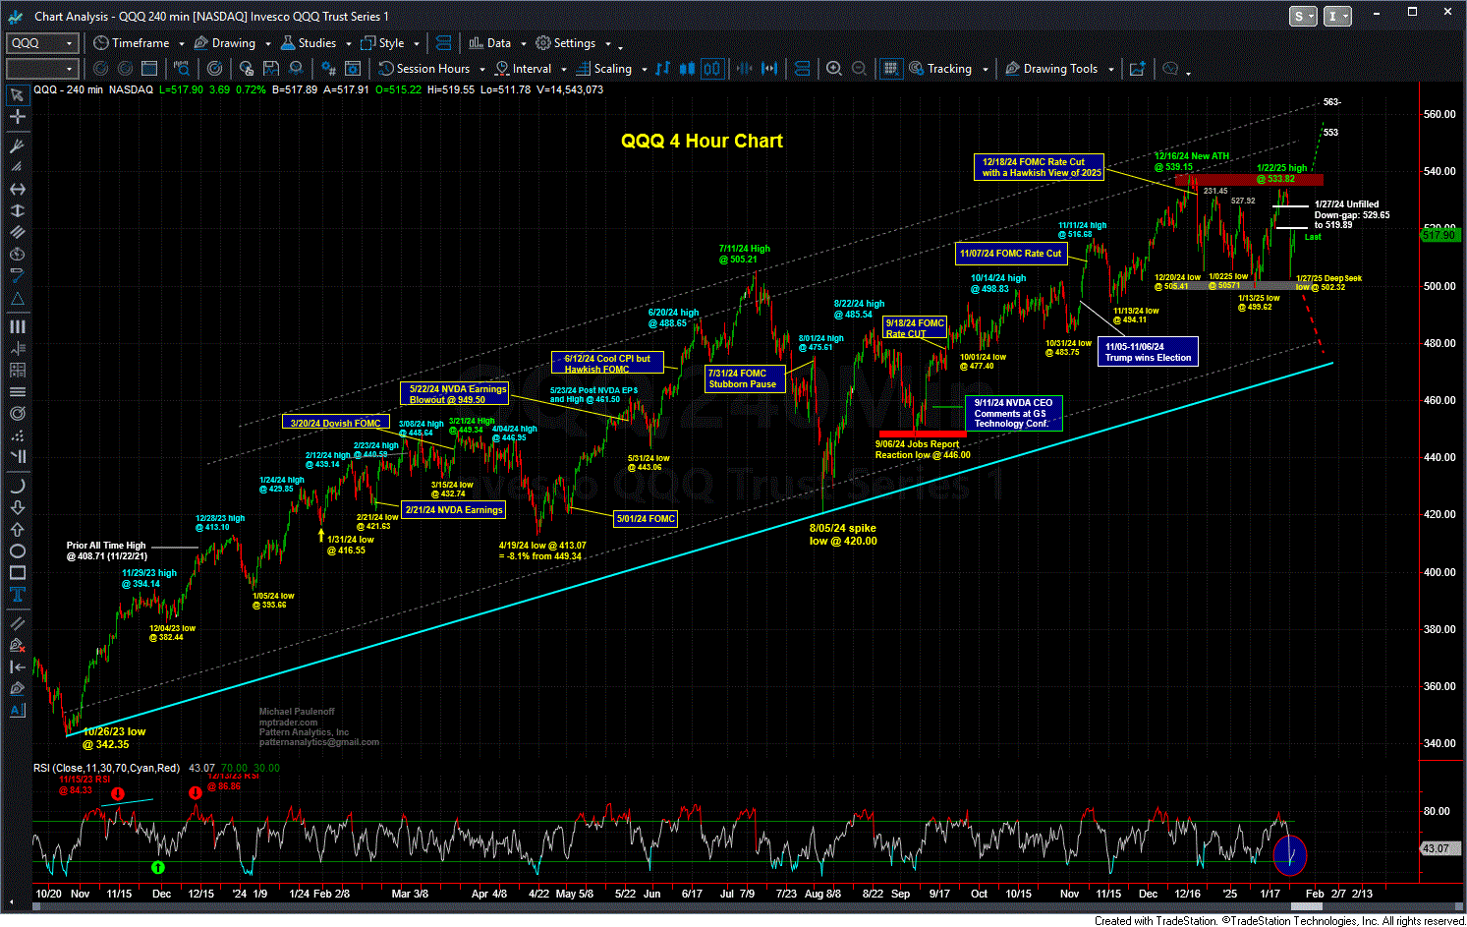Click the RSI study header text
The image size is (1467, 927).
tap(107, 768)
